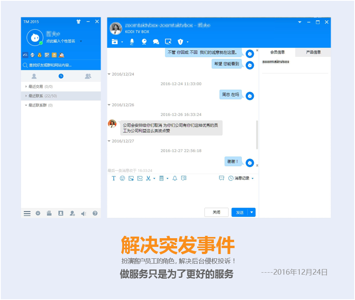355x300 pixels.
Task: Open the emoji smiley picker
Action: click(x=122, y=178)
